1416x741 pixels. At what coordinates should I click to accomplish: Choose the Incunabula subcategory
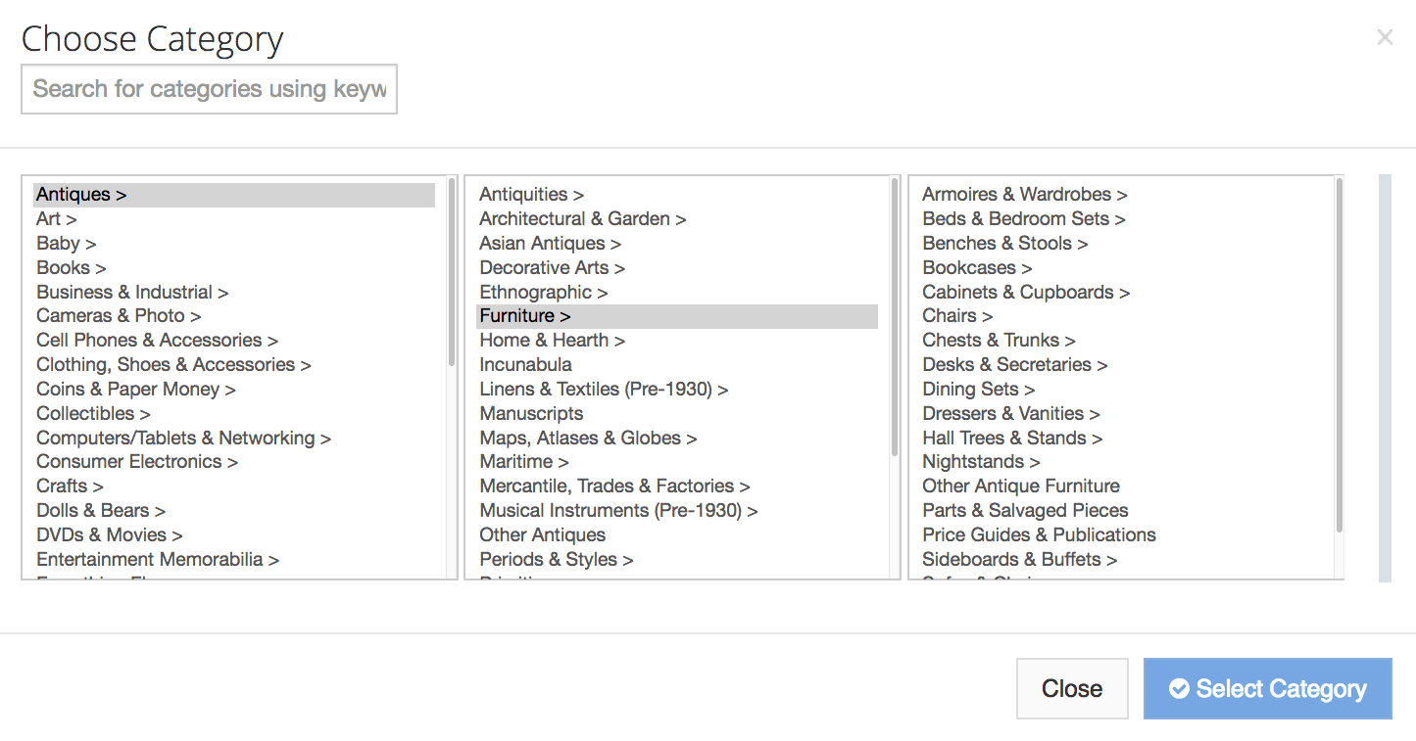pyautogui.click(x=525, y=365)
